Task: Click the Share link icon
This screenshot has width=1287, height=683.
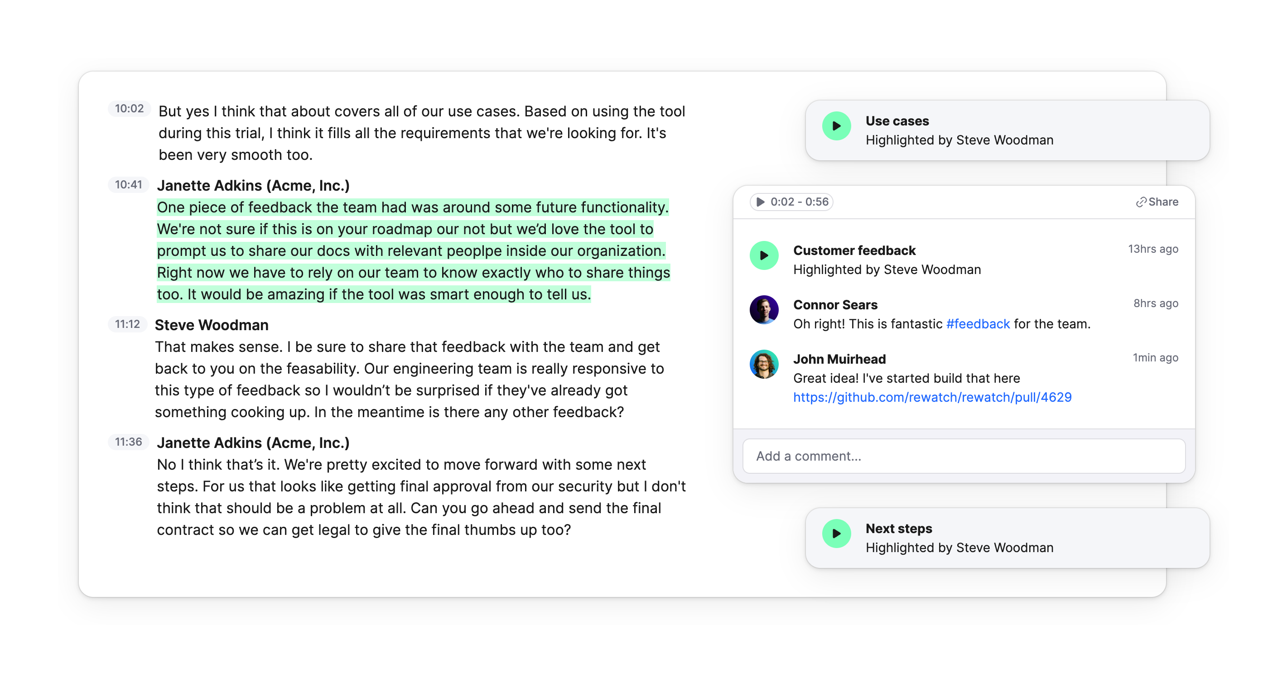Action: pyautogui.click(x=1141, y=202)
